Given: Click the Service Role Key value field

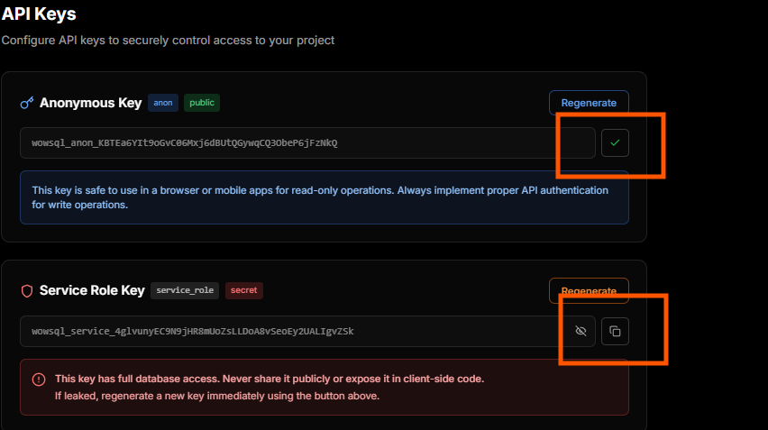Looking at the screenshot, I should 307,331.
